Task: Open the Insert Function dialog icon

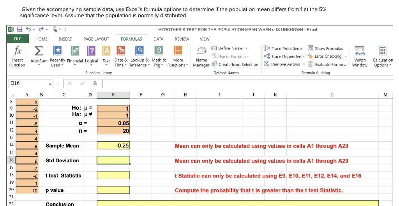Action: click(18, 51)
